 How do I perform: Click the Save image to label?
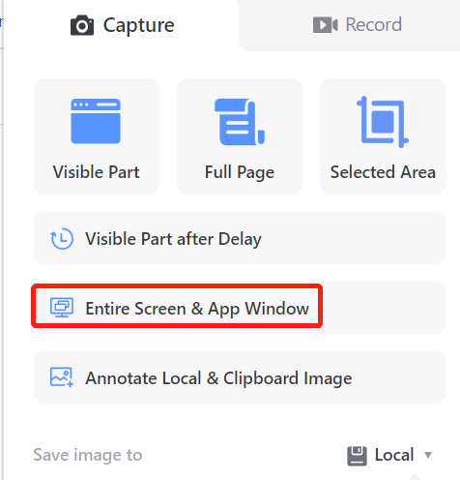pos(88,455)
